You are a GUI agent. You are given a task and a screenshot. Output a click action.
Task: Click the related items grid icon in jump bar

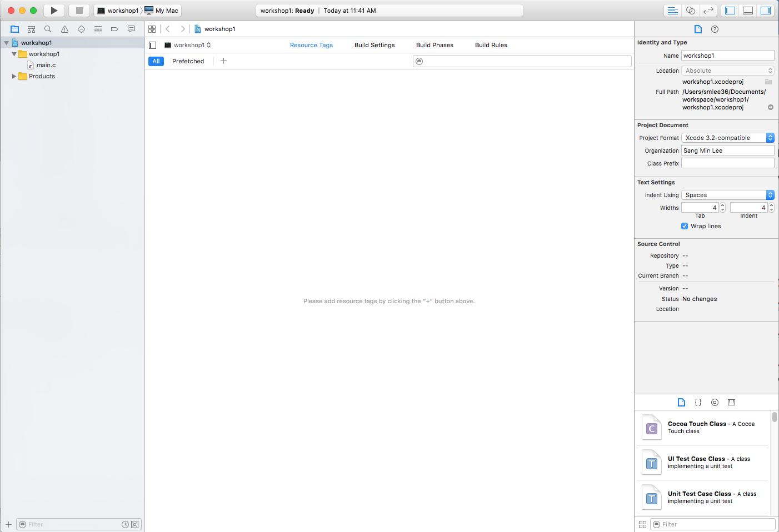pyautogui.click(x=152, y=29)
